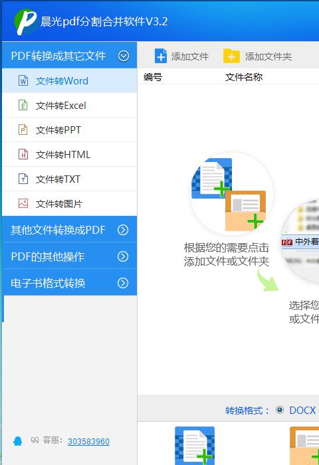Screen dimensions: 319x465
Task: Click the 晨光pdf分割合并软件V3.2 title text
Action: click(104, 21)
